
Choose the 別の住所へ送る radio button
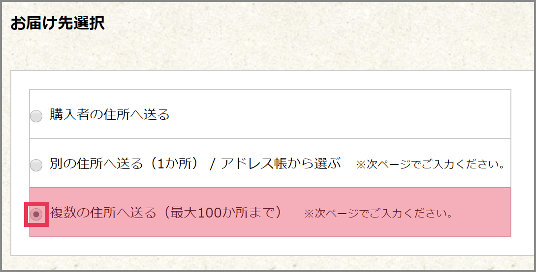click(x=36, y=165)
